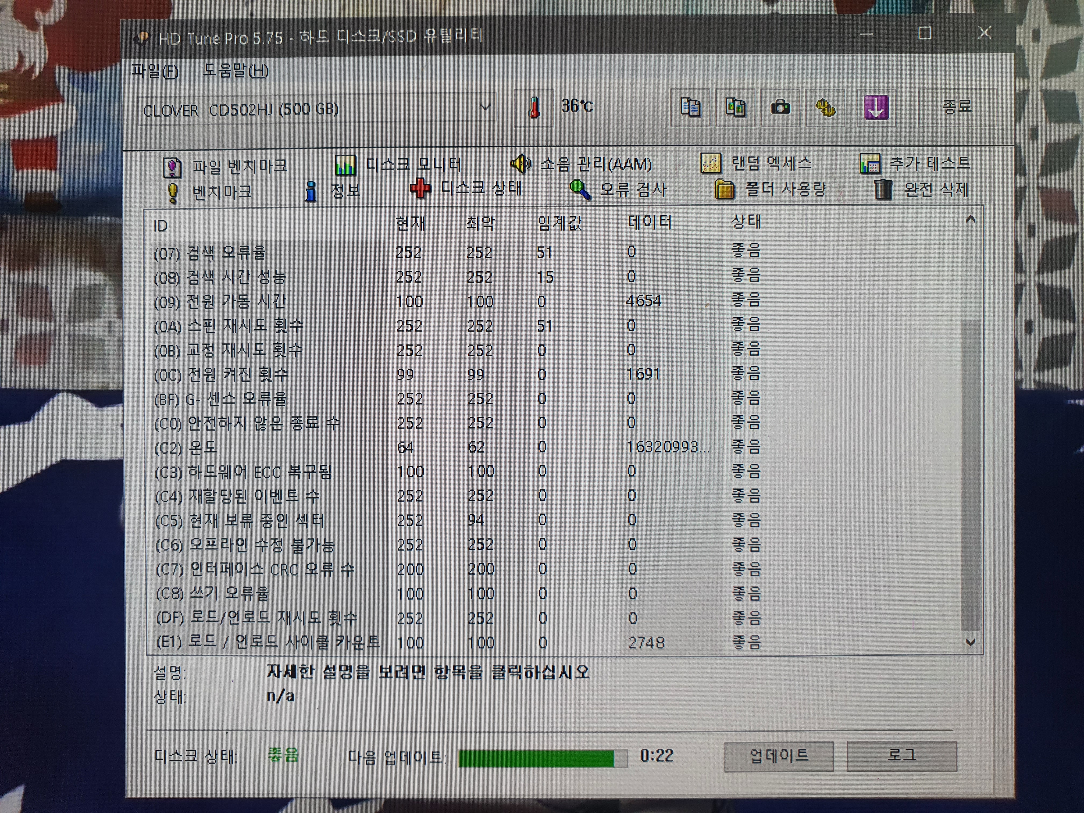Select the (DF) 로드/언로드 재시도 횟수 row

pos(458,618)
